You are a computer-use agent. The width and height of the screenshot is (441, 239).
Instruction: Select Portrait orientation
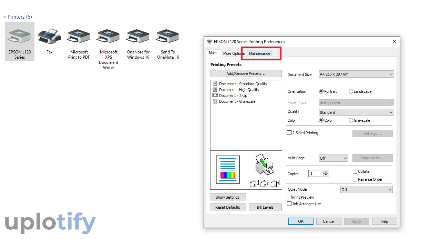click(321, 91)
